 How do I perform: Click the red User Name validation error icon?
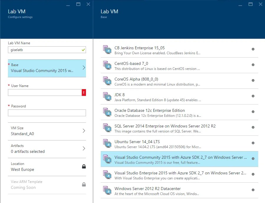pyautogui.click(x=84, y=93)
